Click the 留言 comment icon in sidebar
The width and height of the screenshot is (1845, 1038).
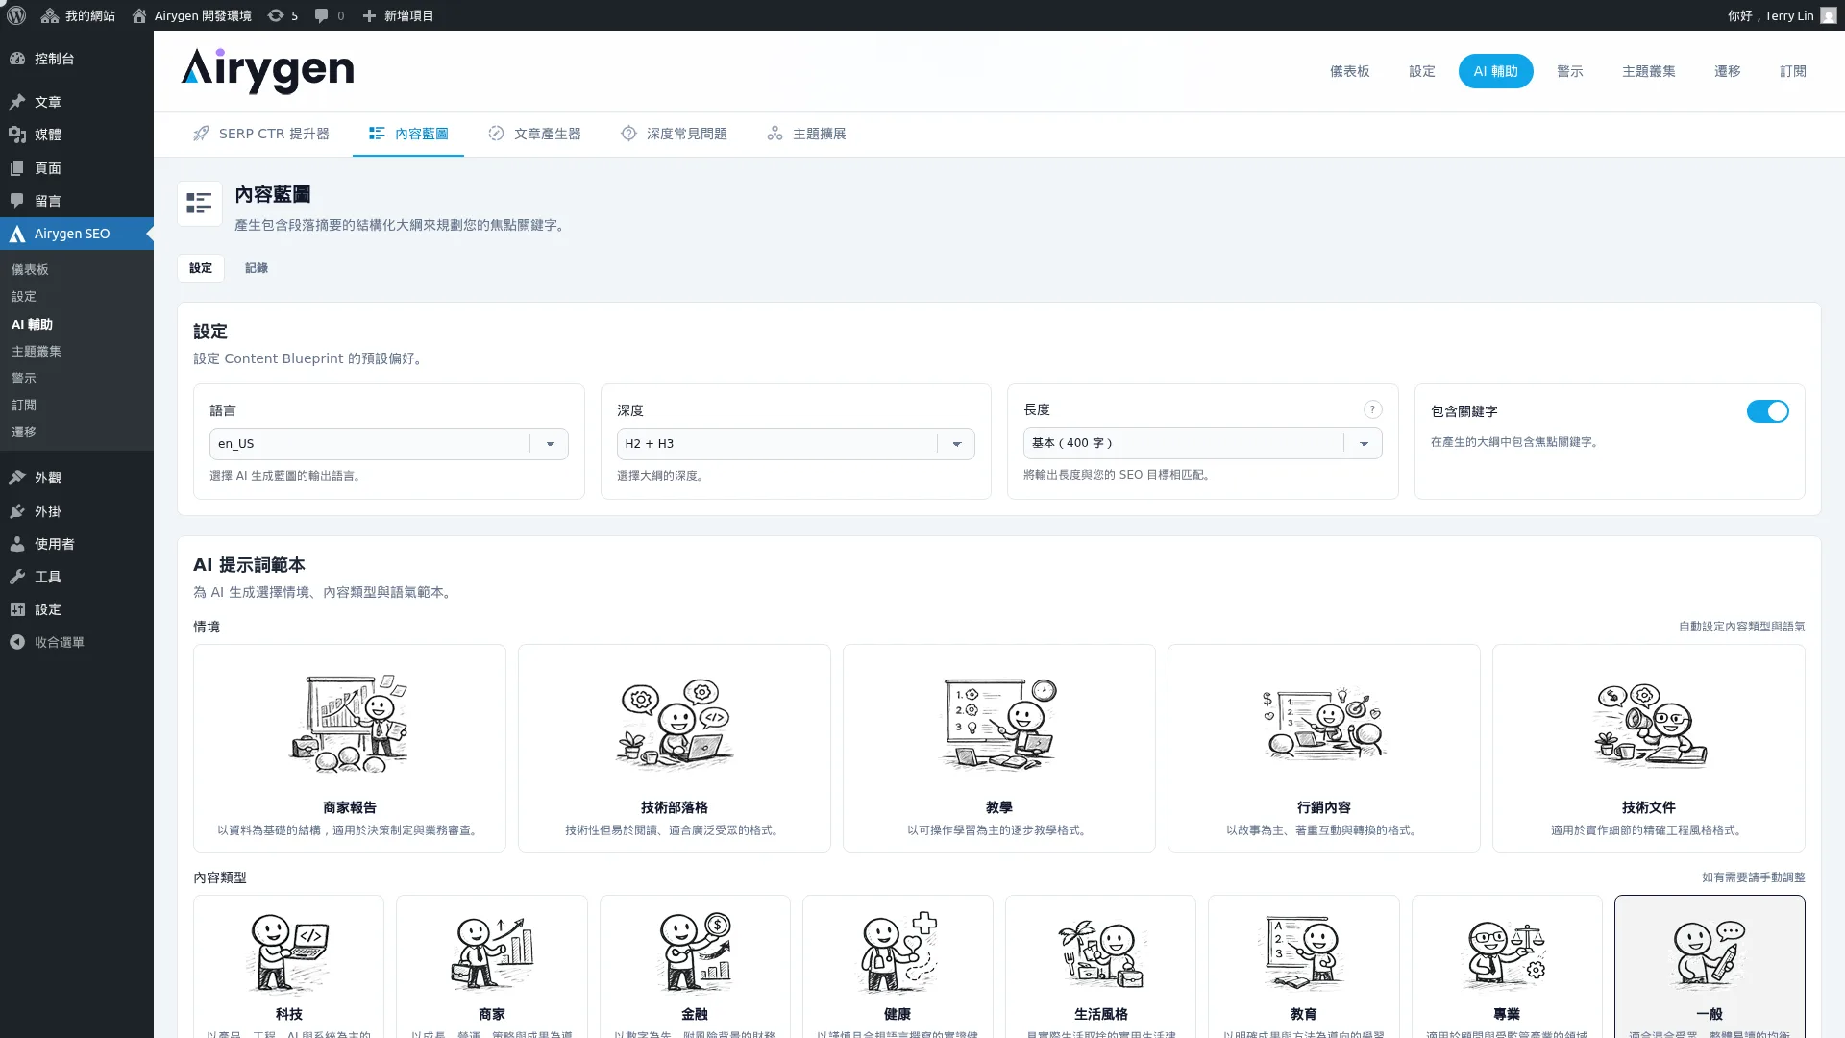(17, 201)
